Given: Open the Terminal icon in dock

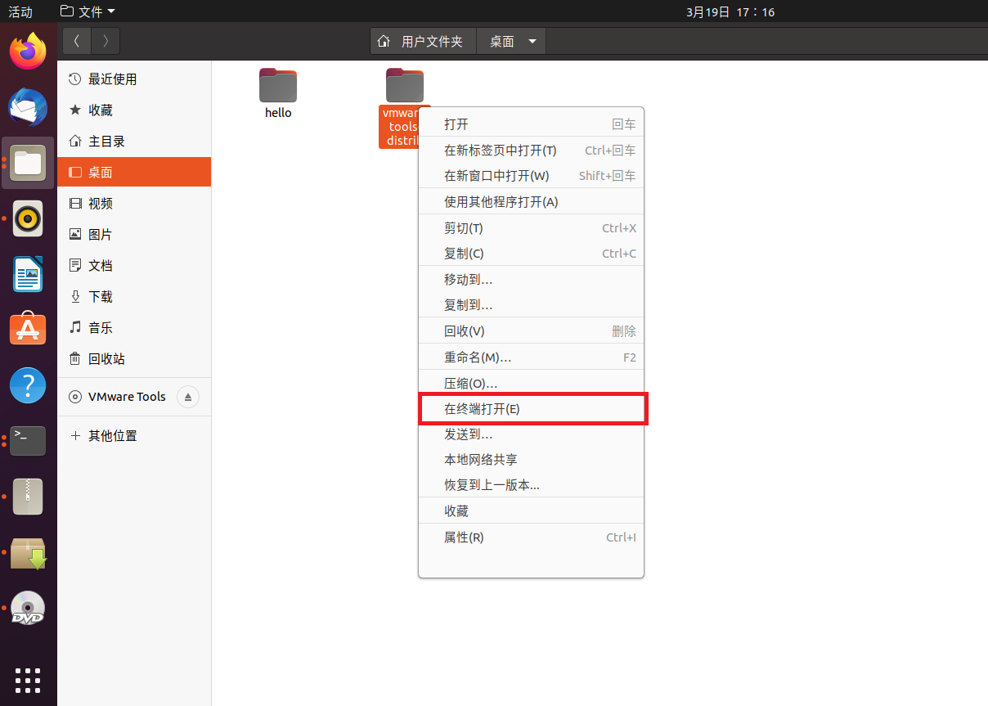Looking at the screenshot, I should click(x=28, y=441).
